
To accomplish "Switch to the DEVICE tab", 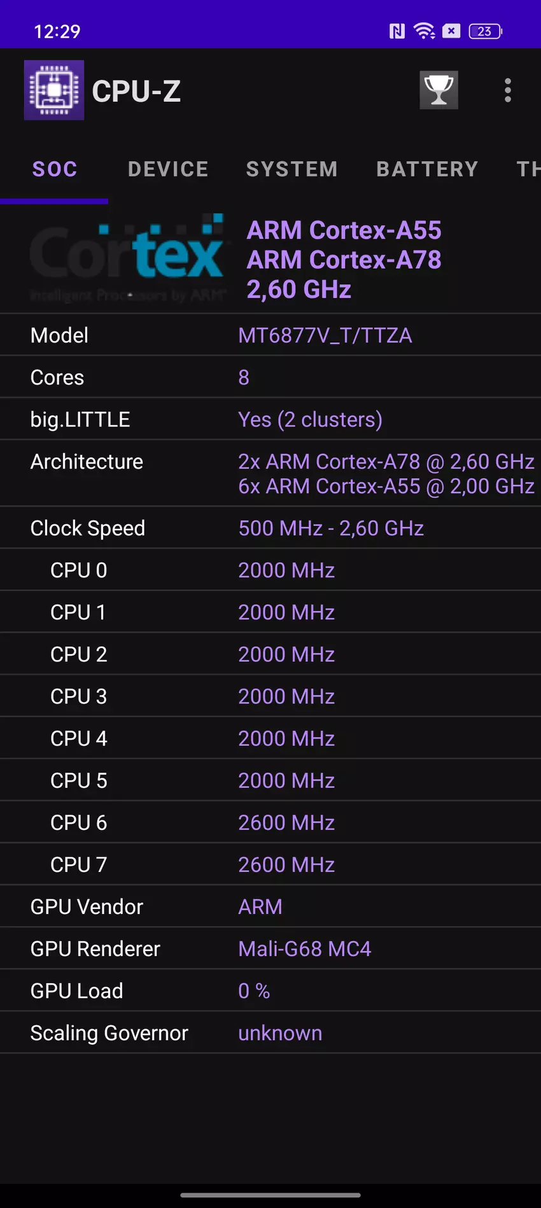I will [x=168, y=169].
